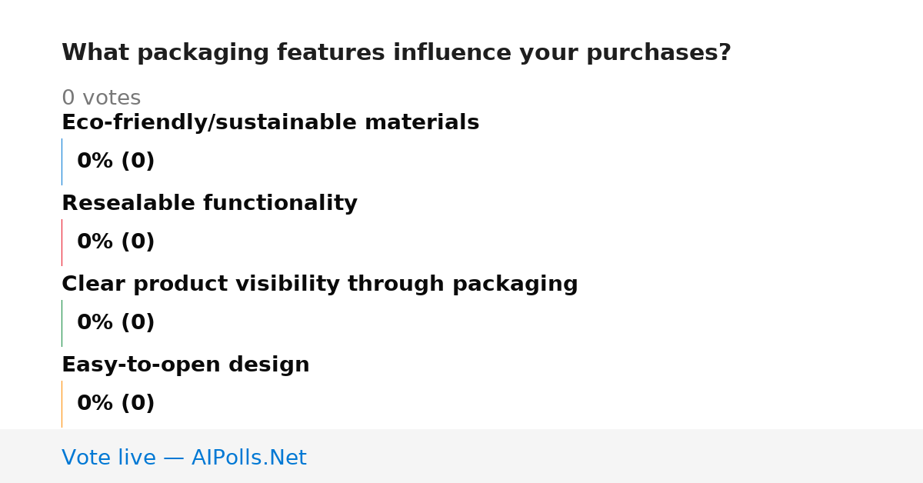Click the orange bar under Easy-to-open design
Viewport: 923px width, 483px height.
point(62,404)
